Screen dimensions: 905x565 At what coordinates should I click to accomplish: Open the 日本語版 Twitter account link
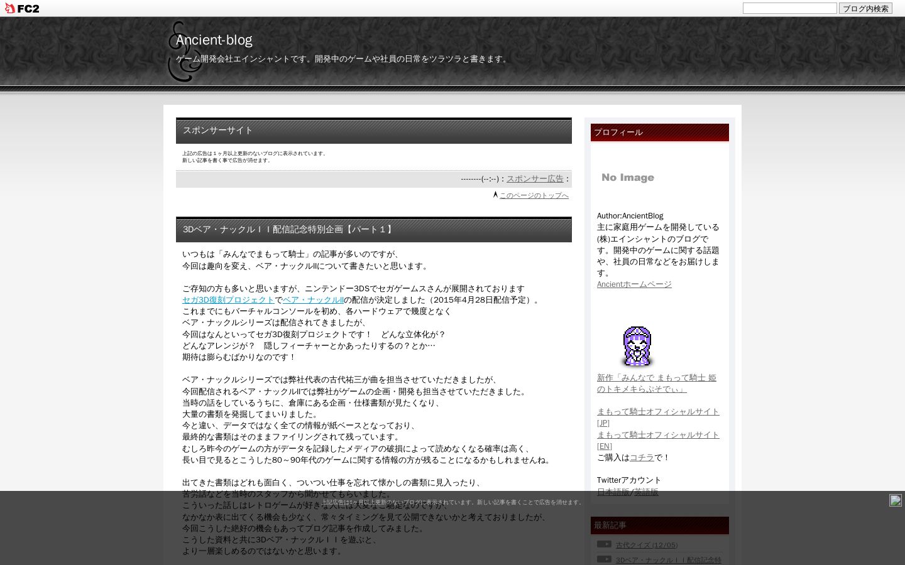tap(613, 492)
